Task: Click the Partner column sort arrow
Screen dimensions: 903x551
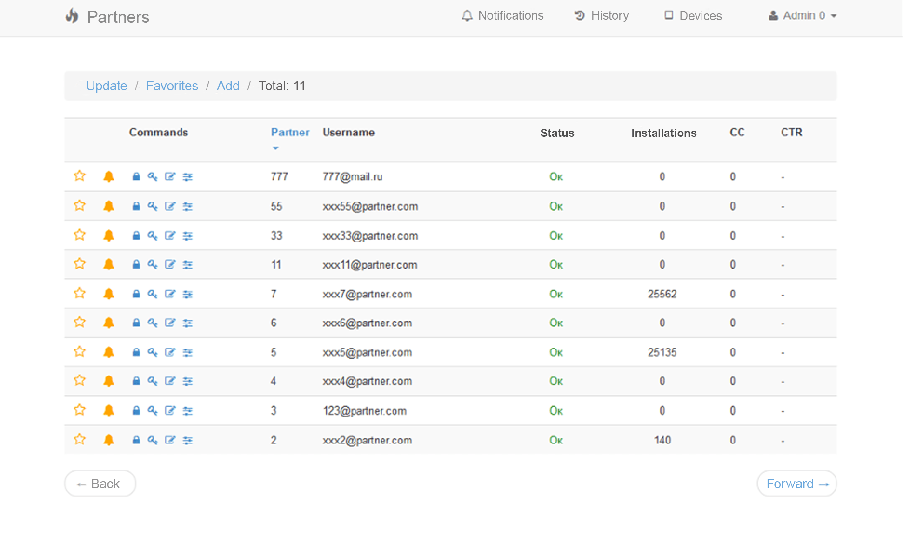Action: click(276, 148)
